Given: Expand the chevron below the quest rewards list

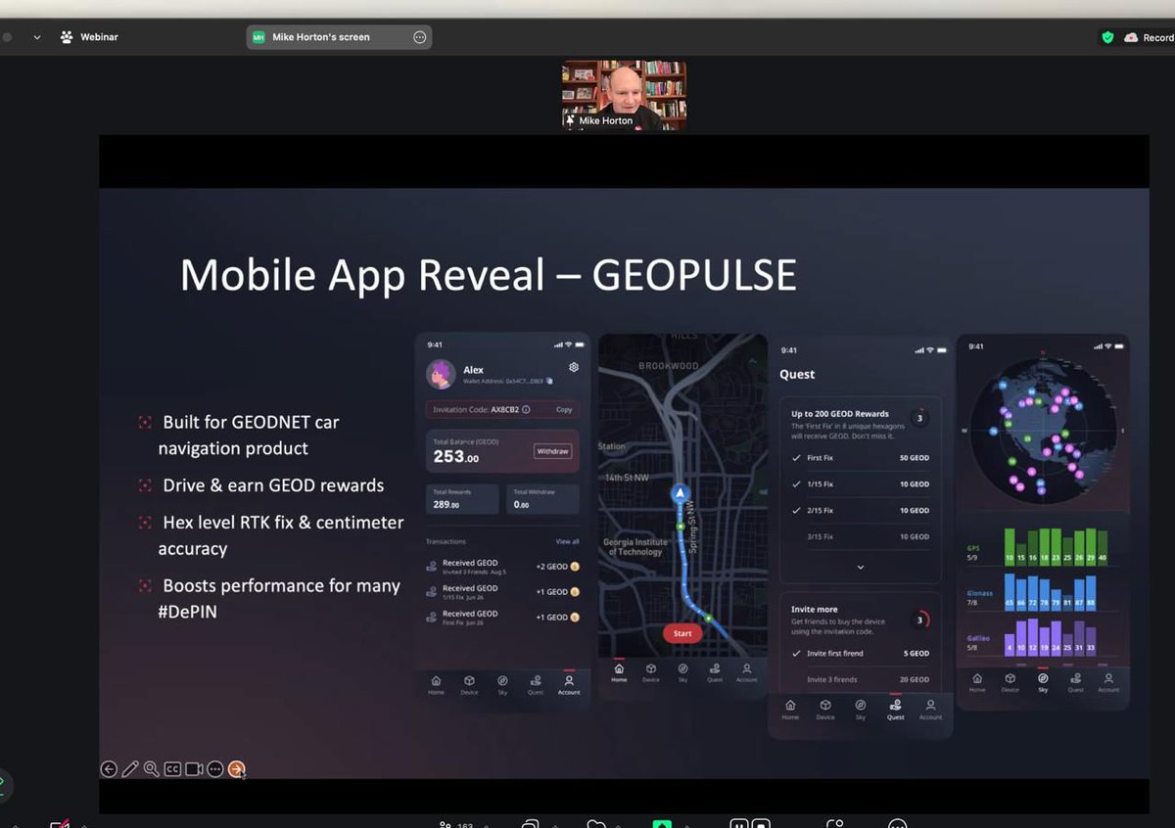Looking at the screenshot, I should (x=860, y=566).
